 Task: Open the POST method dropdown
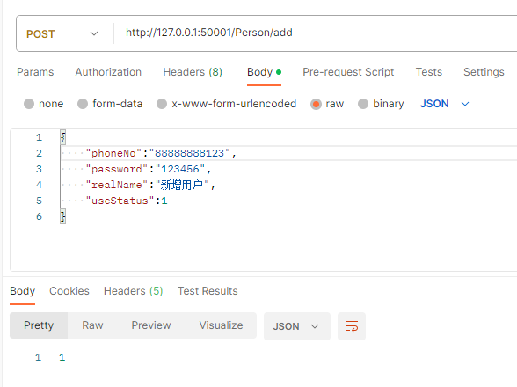pyautogui.click(x=62, y=33)
